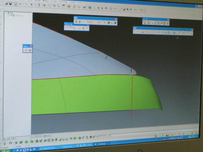Click the first icon in the イメージ floating toolbar
The height and width of the screenshot is (152, 203).
(145, 22)
